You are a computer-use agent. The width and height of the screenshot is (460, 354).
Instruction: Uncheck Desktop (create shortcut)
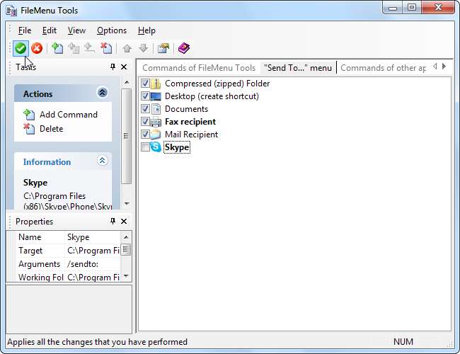tap(145, 96)
